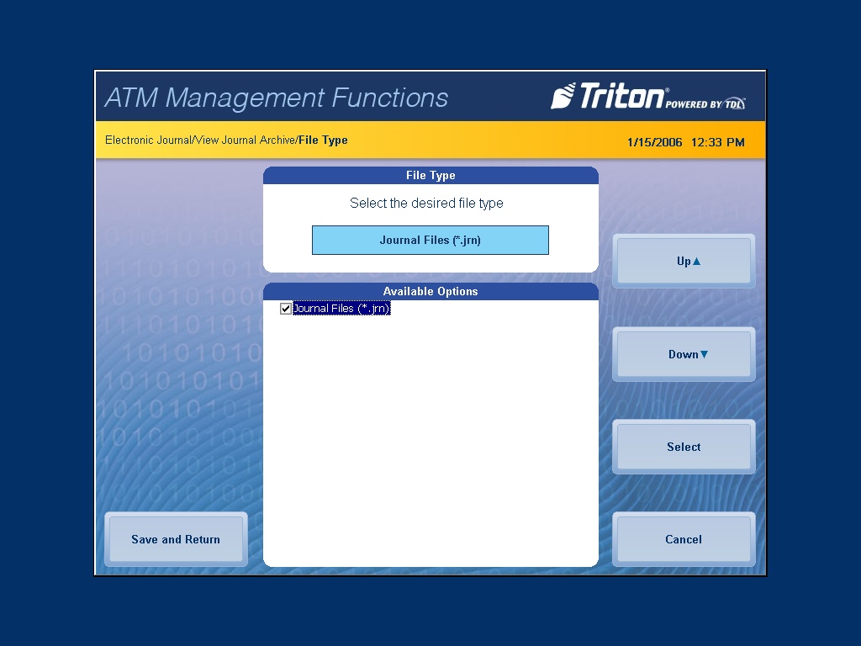
Task: Click the 'Select the desired file type' prompt
Action: pos(426,204)
